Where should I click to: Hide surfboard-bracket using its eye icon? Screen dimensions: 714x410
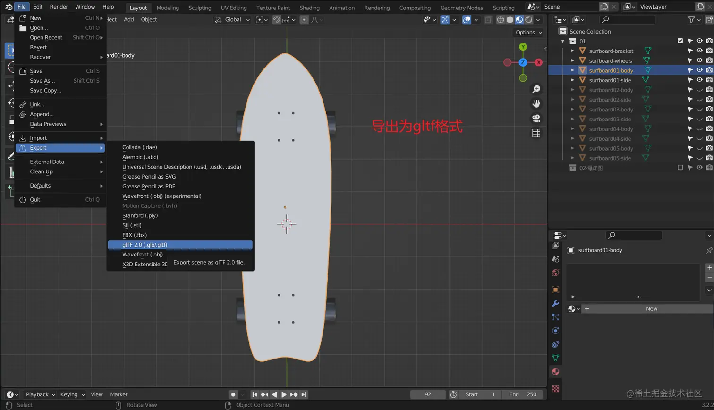pyautogui.click(x=699, y=51)
